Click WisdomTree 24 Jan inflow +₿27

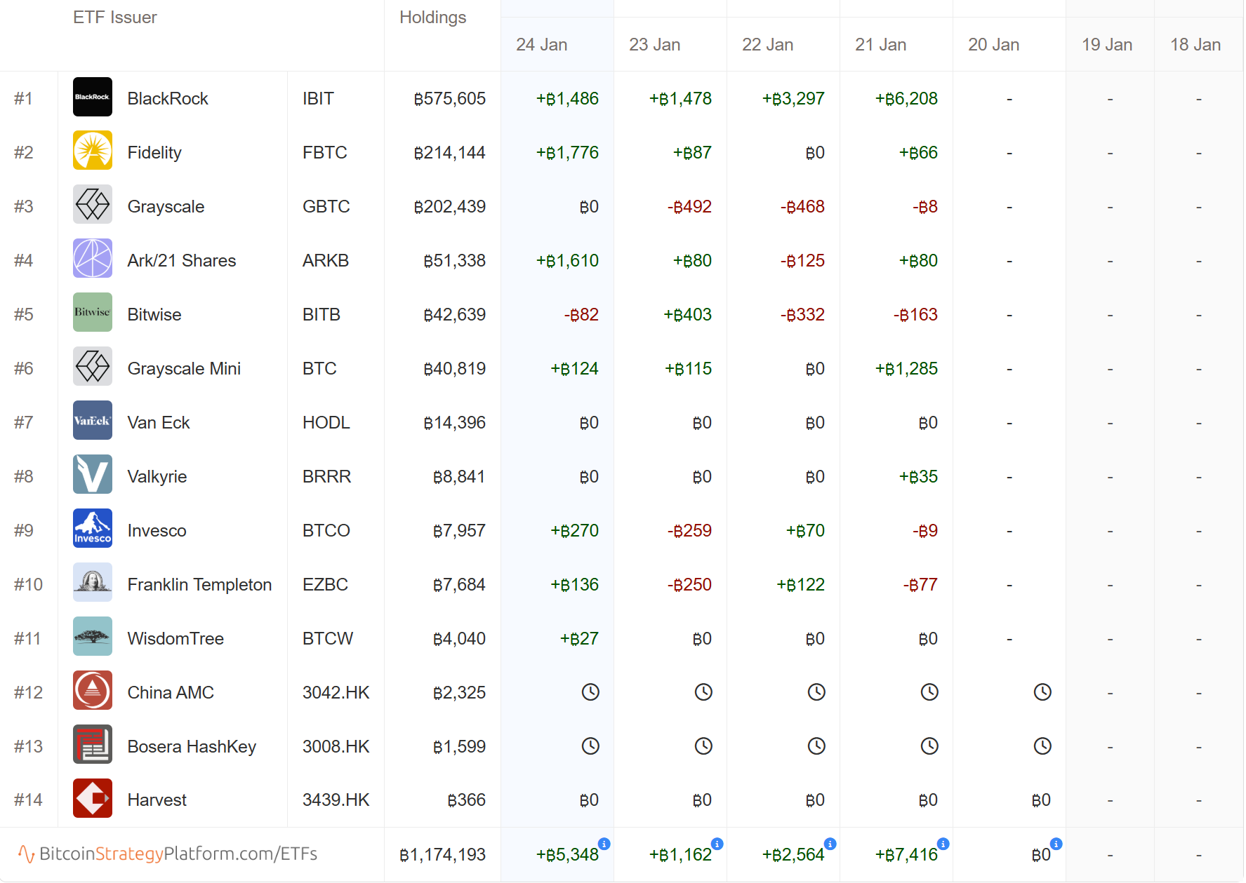point(579,639)
